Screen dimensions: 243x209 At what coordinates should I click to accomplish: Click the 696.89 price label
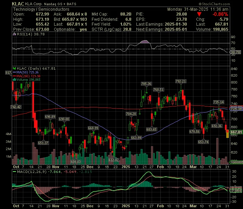coord(50,117)
